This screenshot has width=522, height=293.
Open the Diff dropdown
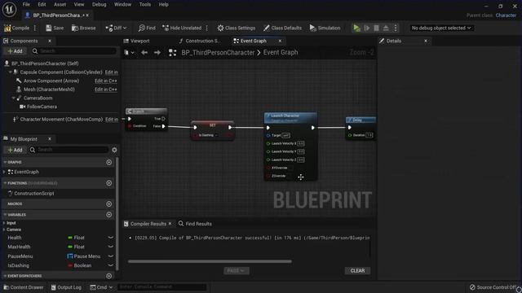click(x=116, y=28)
